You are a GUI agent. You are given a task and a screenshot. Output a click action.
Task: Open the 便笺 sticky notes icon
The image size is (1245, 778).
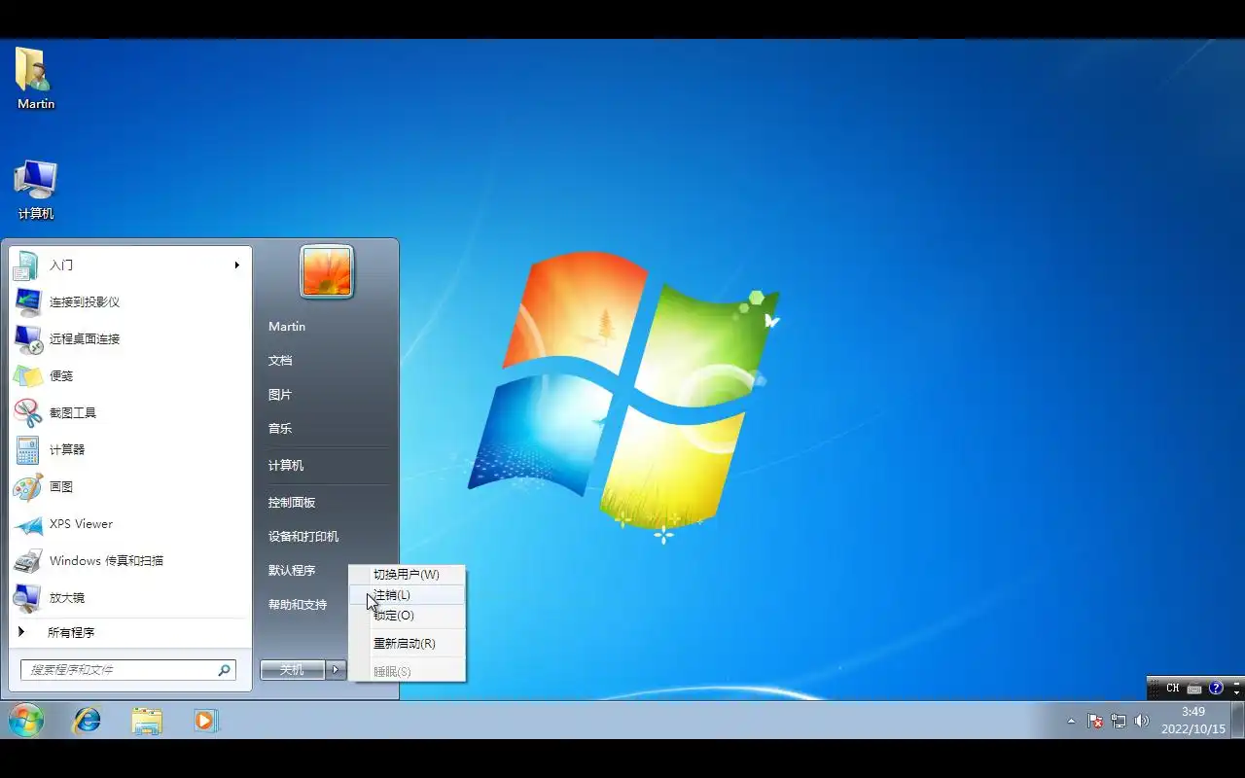coord(27,375)
